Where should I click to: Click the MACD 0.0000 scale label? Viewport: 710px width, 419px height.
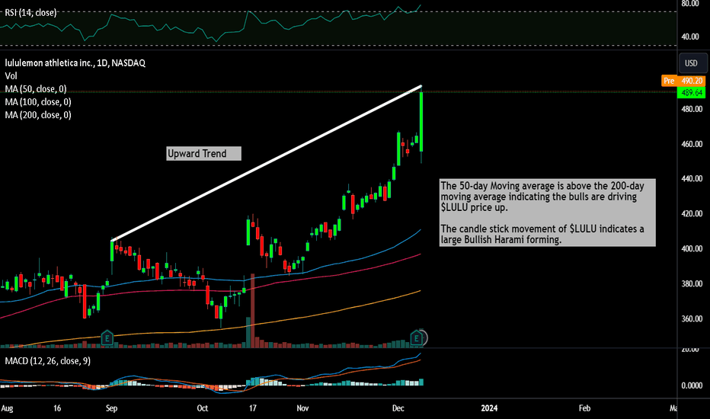pos(692,385)
